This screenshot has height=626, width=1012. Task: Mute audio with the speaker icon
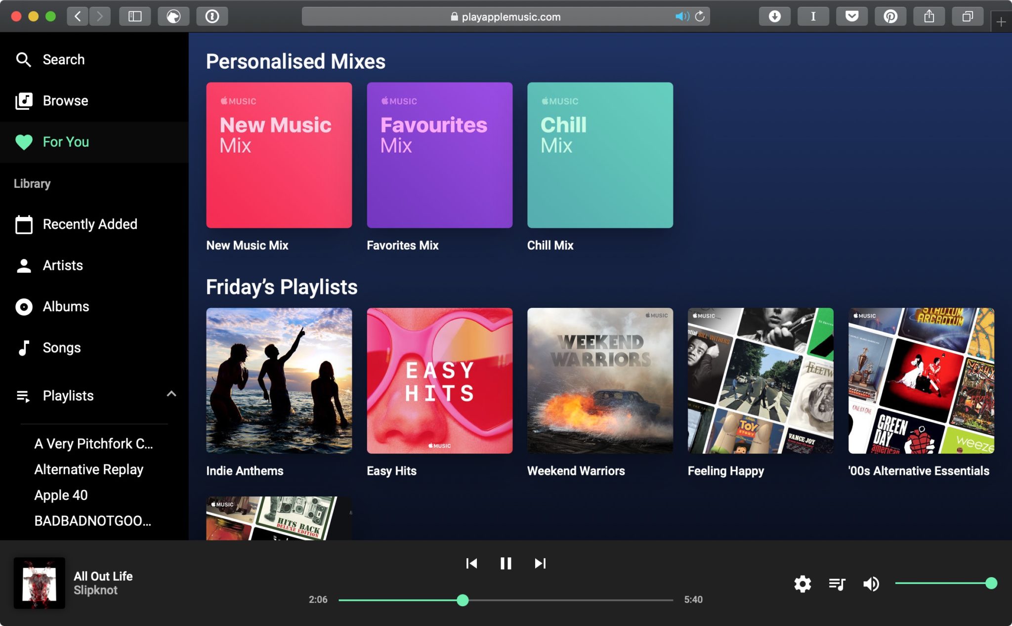click(x=871, y=584)
